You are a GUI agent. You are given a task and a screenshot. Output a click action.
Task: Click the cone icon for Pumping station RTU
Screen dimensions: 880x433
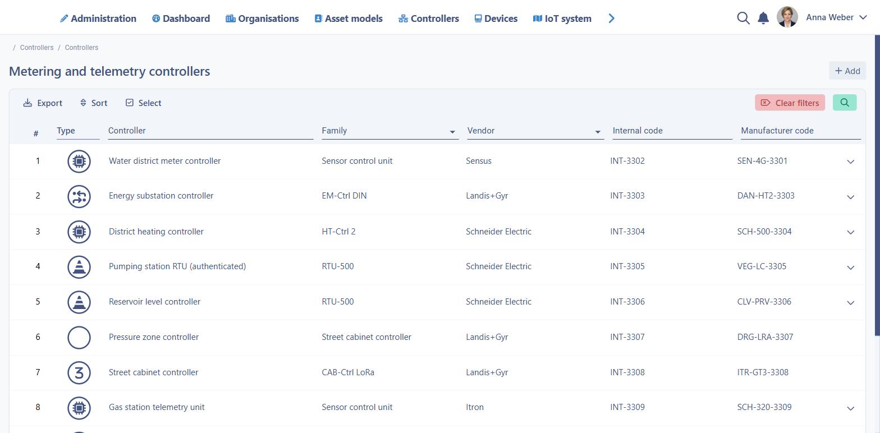(x=79, y=266)
